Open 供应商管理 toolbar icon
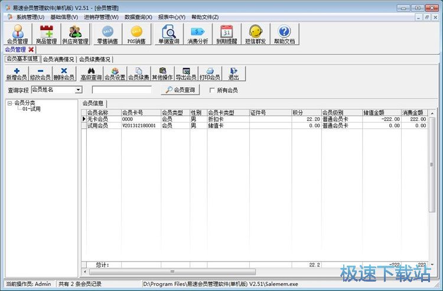Image resolution: width=443 pixels, height=291 pixels. pos(74,35)
